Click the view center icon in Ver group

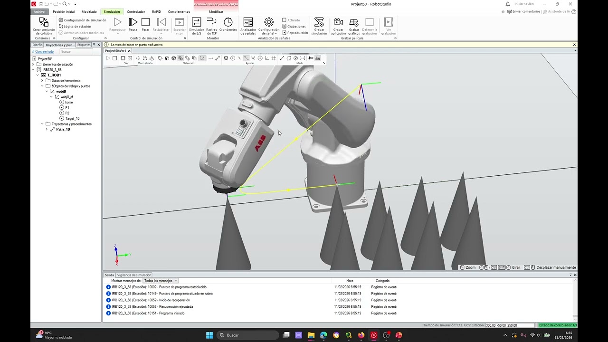click(x=130, y=58)
